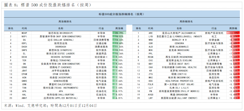The width and height of the screenshot is (244, 111).
Task: Select the 非银金融 industry cell
Action: tap(214, 40)
